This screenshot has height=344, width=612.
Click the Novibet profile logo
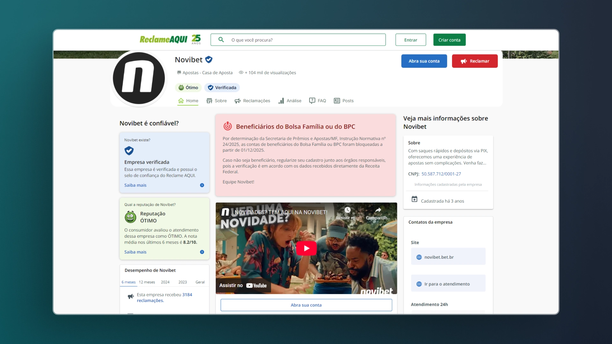tap(139, 78)
